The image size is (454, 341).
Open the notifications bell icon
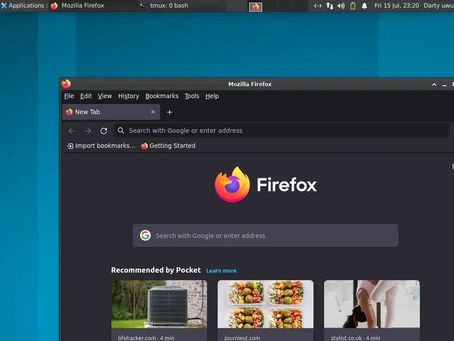pyautogui.click(x=364, y=5)
